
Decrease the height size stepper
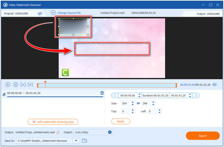point(153,104)
